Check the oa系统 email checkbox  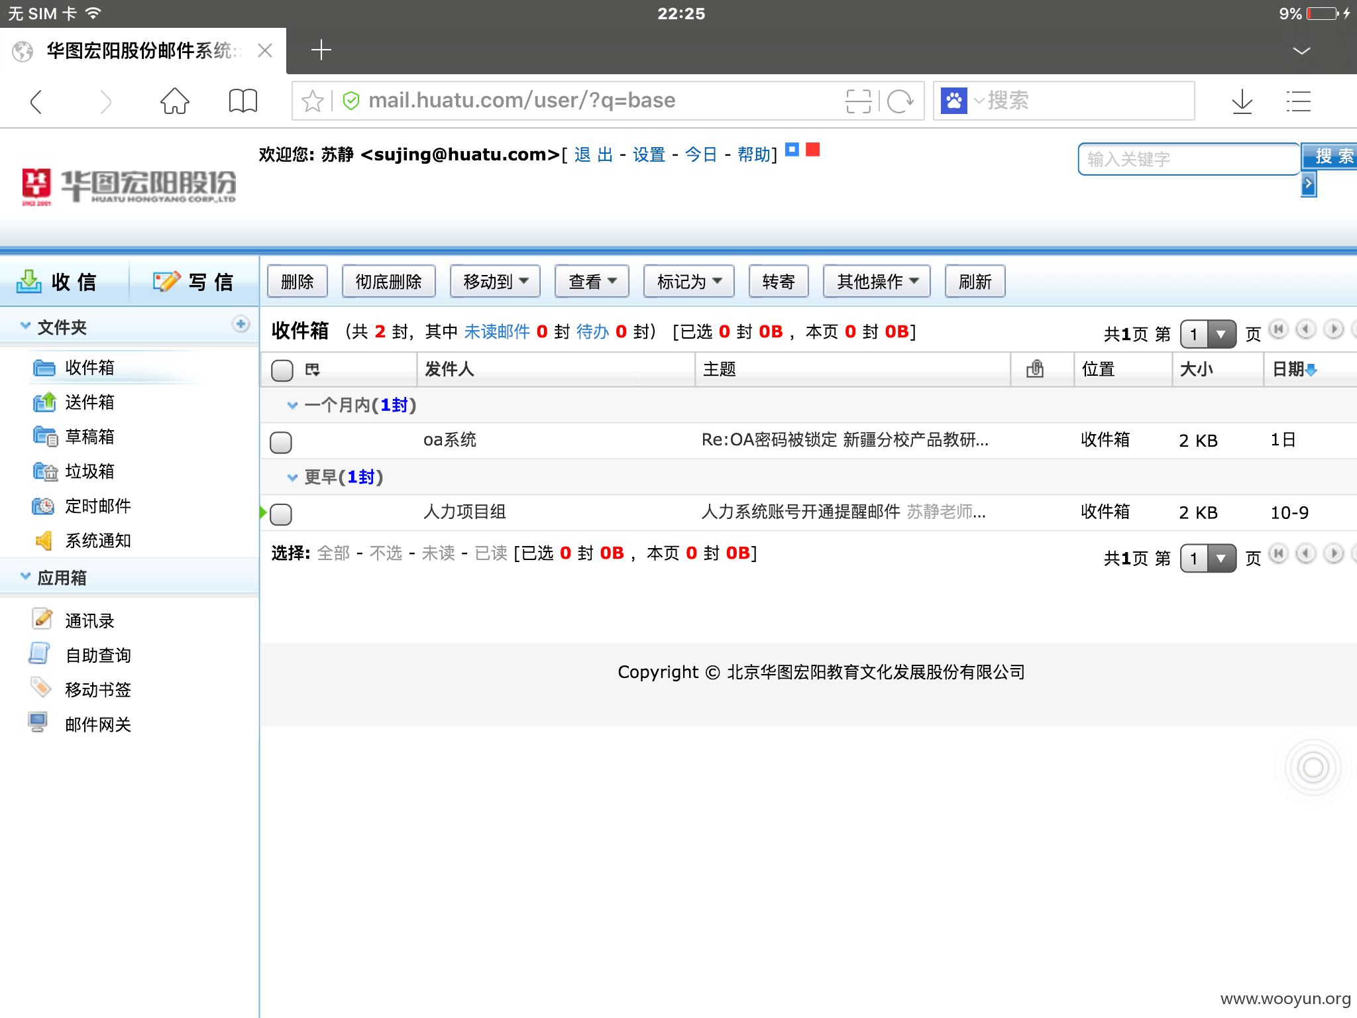[281, 442]
